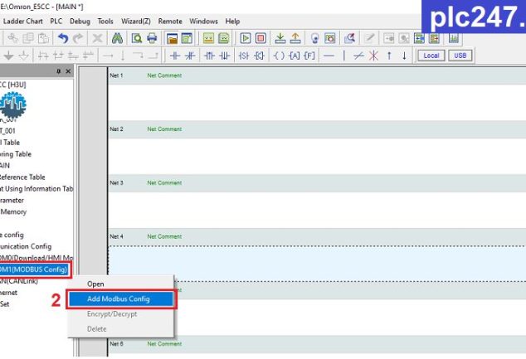The height and width of the screenshot is (359, 526).
Task: Click the Cut scissors icon
Action: click(x=12, y=38)
